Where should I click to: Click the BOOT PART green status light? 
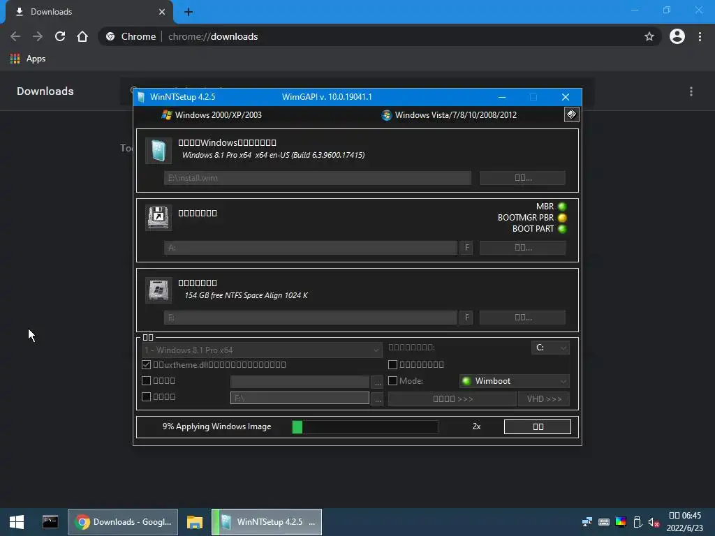pos(562,229)
